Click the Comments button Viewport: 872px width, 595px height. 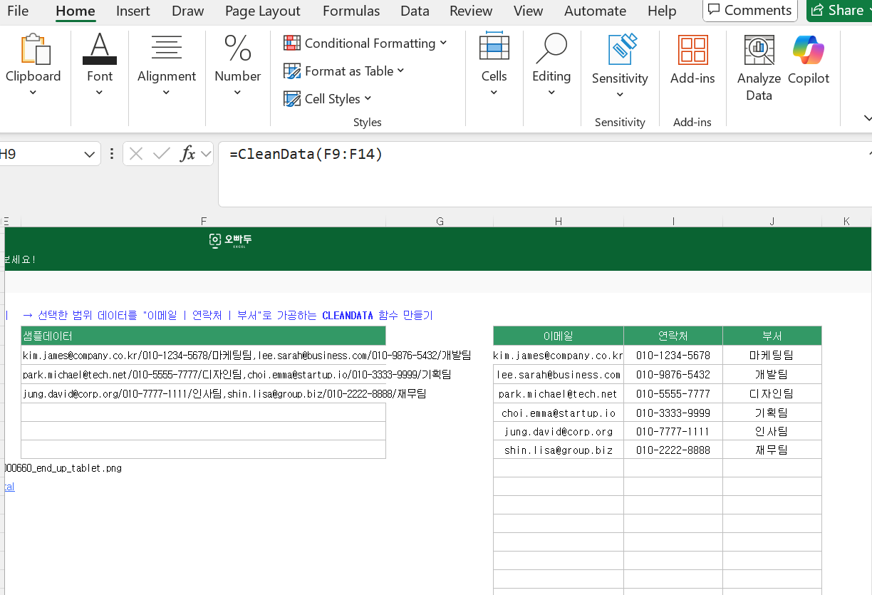(749, 10)
